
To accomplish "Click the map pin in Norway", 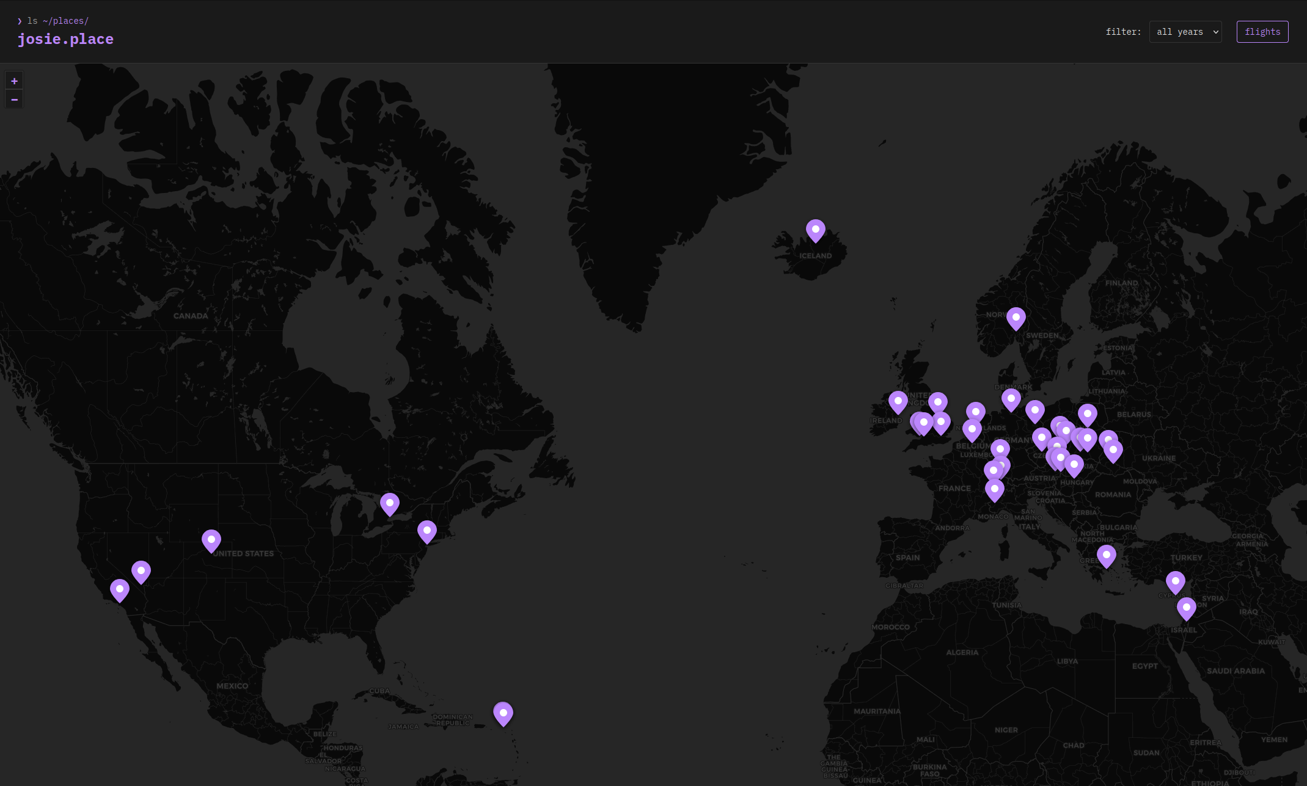I will coord(1016,318).
